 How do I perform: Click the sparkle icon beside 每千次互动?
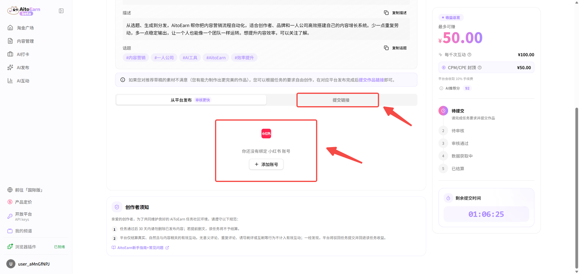(440, 54)
